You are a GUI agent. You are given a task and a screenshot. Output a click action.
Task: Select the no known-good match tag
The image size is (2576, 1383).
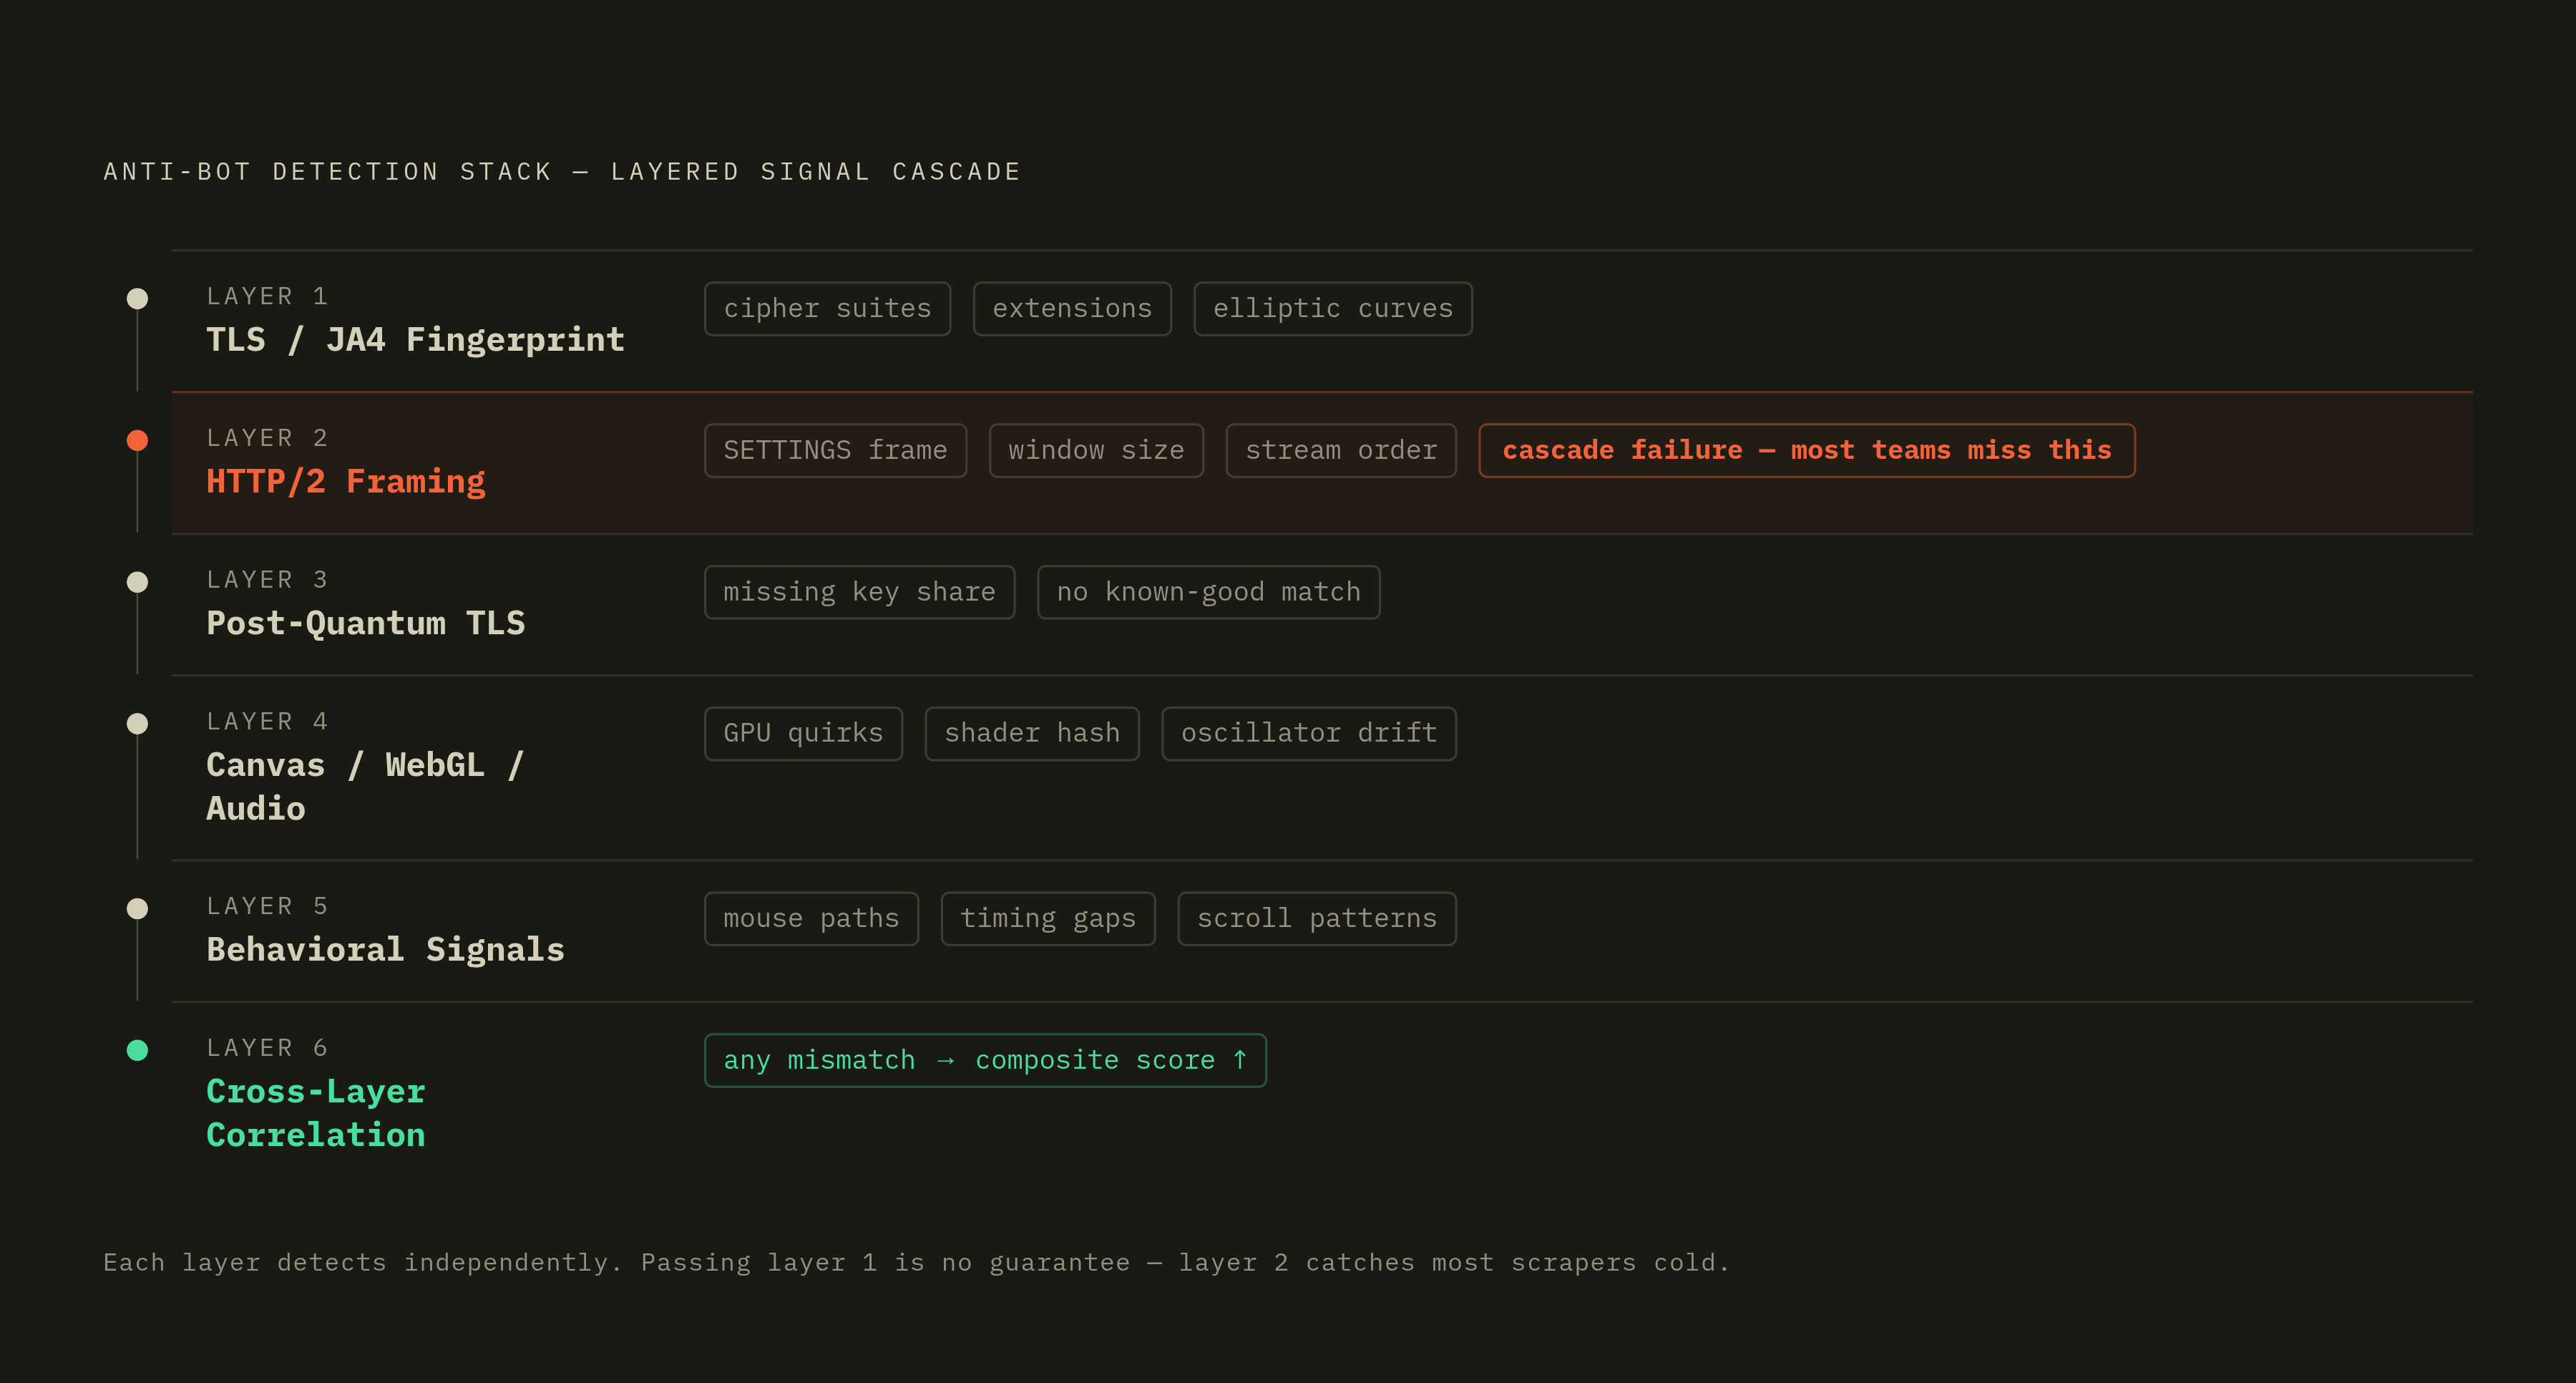[x=1209, y=593]
